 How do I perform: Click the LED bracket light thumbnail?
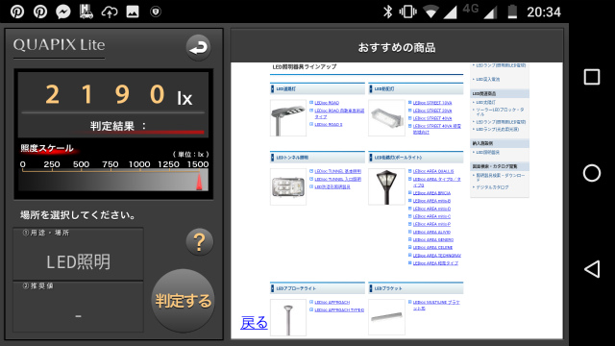(x=386, y=317)
